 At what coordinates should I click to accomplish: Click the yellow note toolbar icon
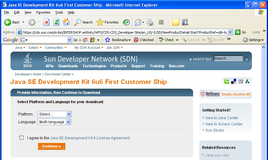tap(175, 22)
